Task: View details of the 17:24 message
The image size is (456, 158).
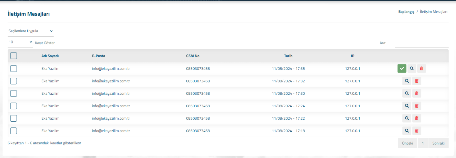Action: point(407,106)
